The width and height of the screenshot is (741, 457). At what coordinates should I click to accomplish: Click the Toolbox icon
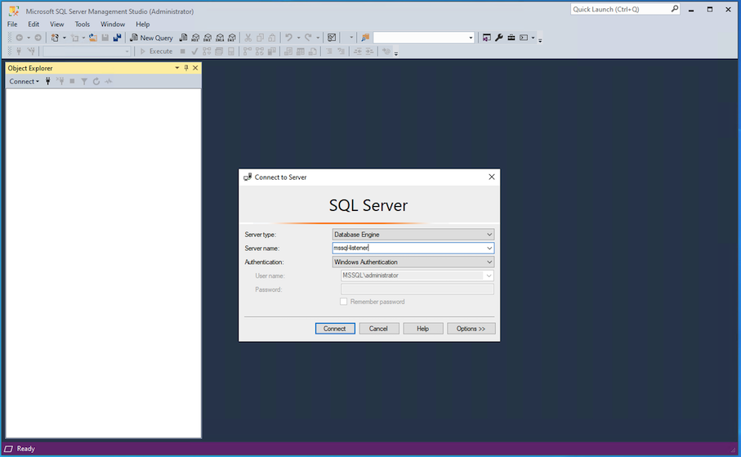click(x=511, y=38)
